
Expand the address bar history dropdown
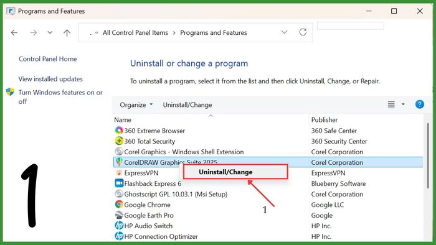284,32
